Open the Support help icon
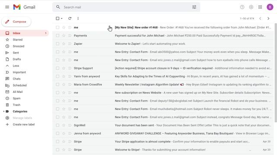 pos(242,7)
